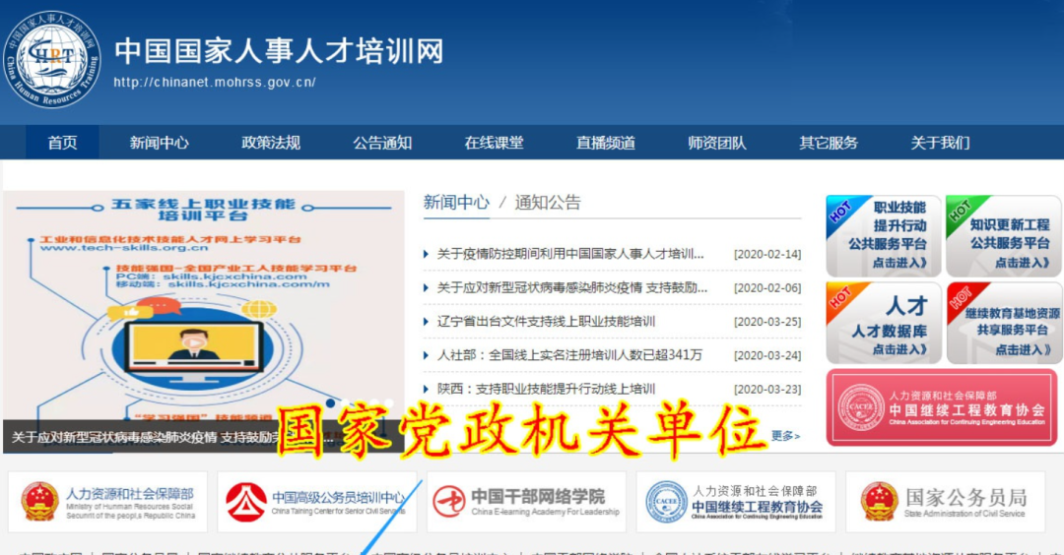
Task: Open 公告通知 navigation item
Action: point(382,143)
